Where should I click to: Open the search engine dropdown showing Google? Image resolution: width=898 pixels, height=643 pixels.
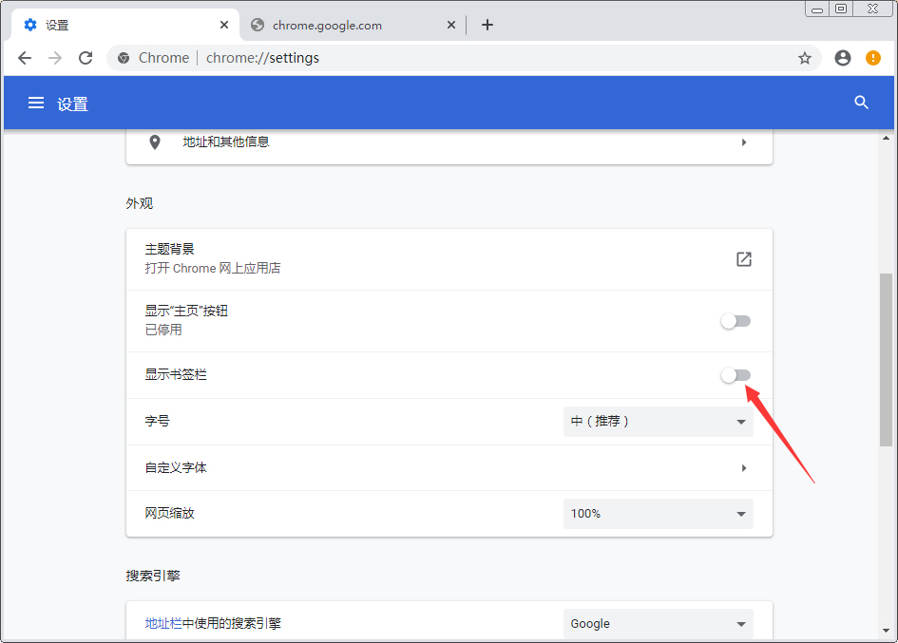click(658, 623)
